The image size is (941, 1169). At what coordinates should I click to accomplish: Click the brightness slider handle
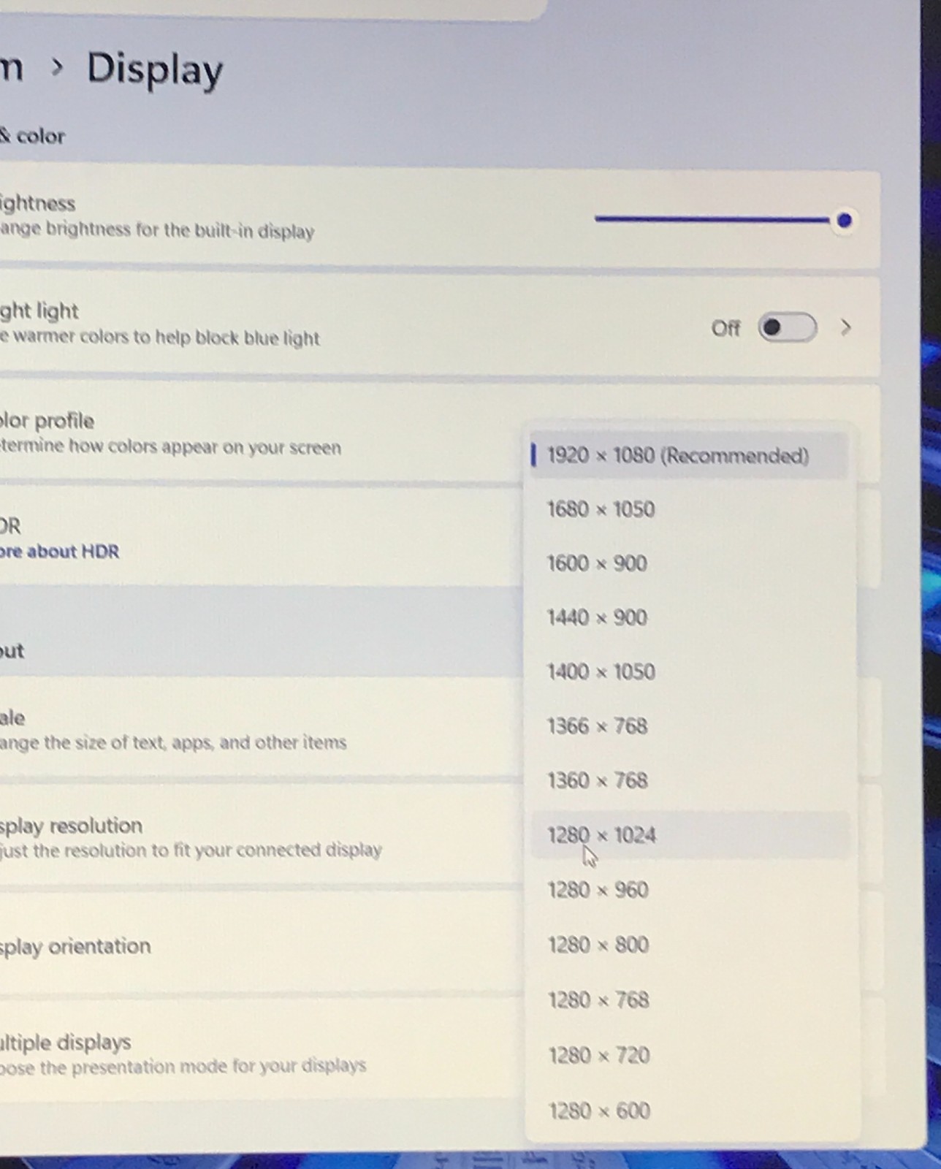click(845, 220)
